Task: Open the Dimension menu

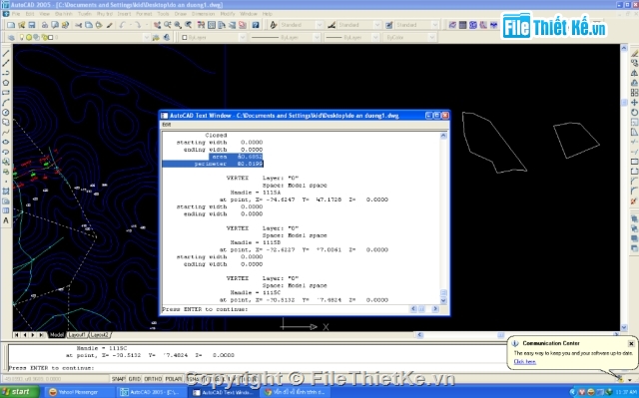Action: 203,14
